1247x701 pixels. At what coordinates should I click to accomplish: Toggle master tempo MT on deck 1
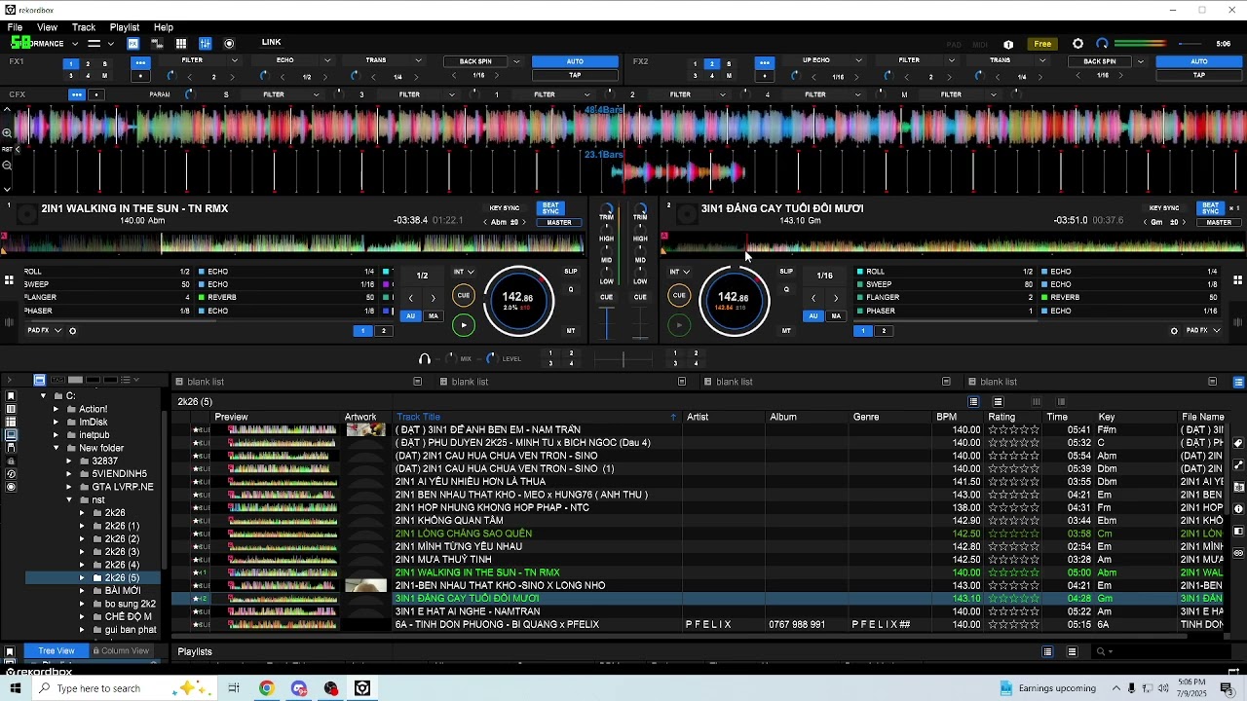click(x=571, y=331)
